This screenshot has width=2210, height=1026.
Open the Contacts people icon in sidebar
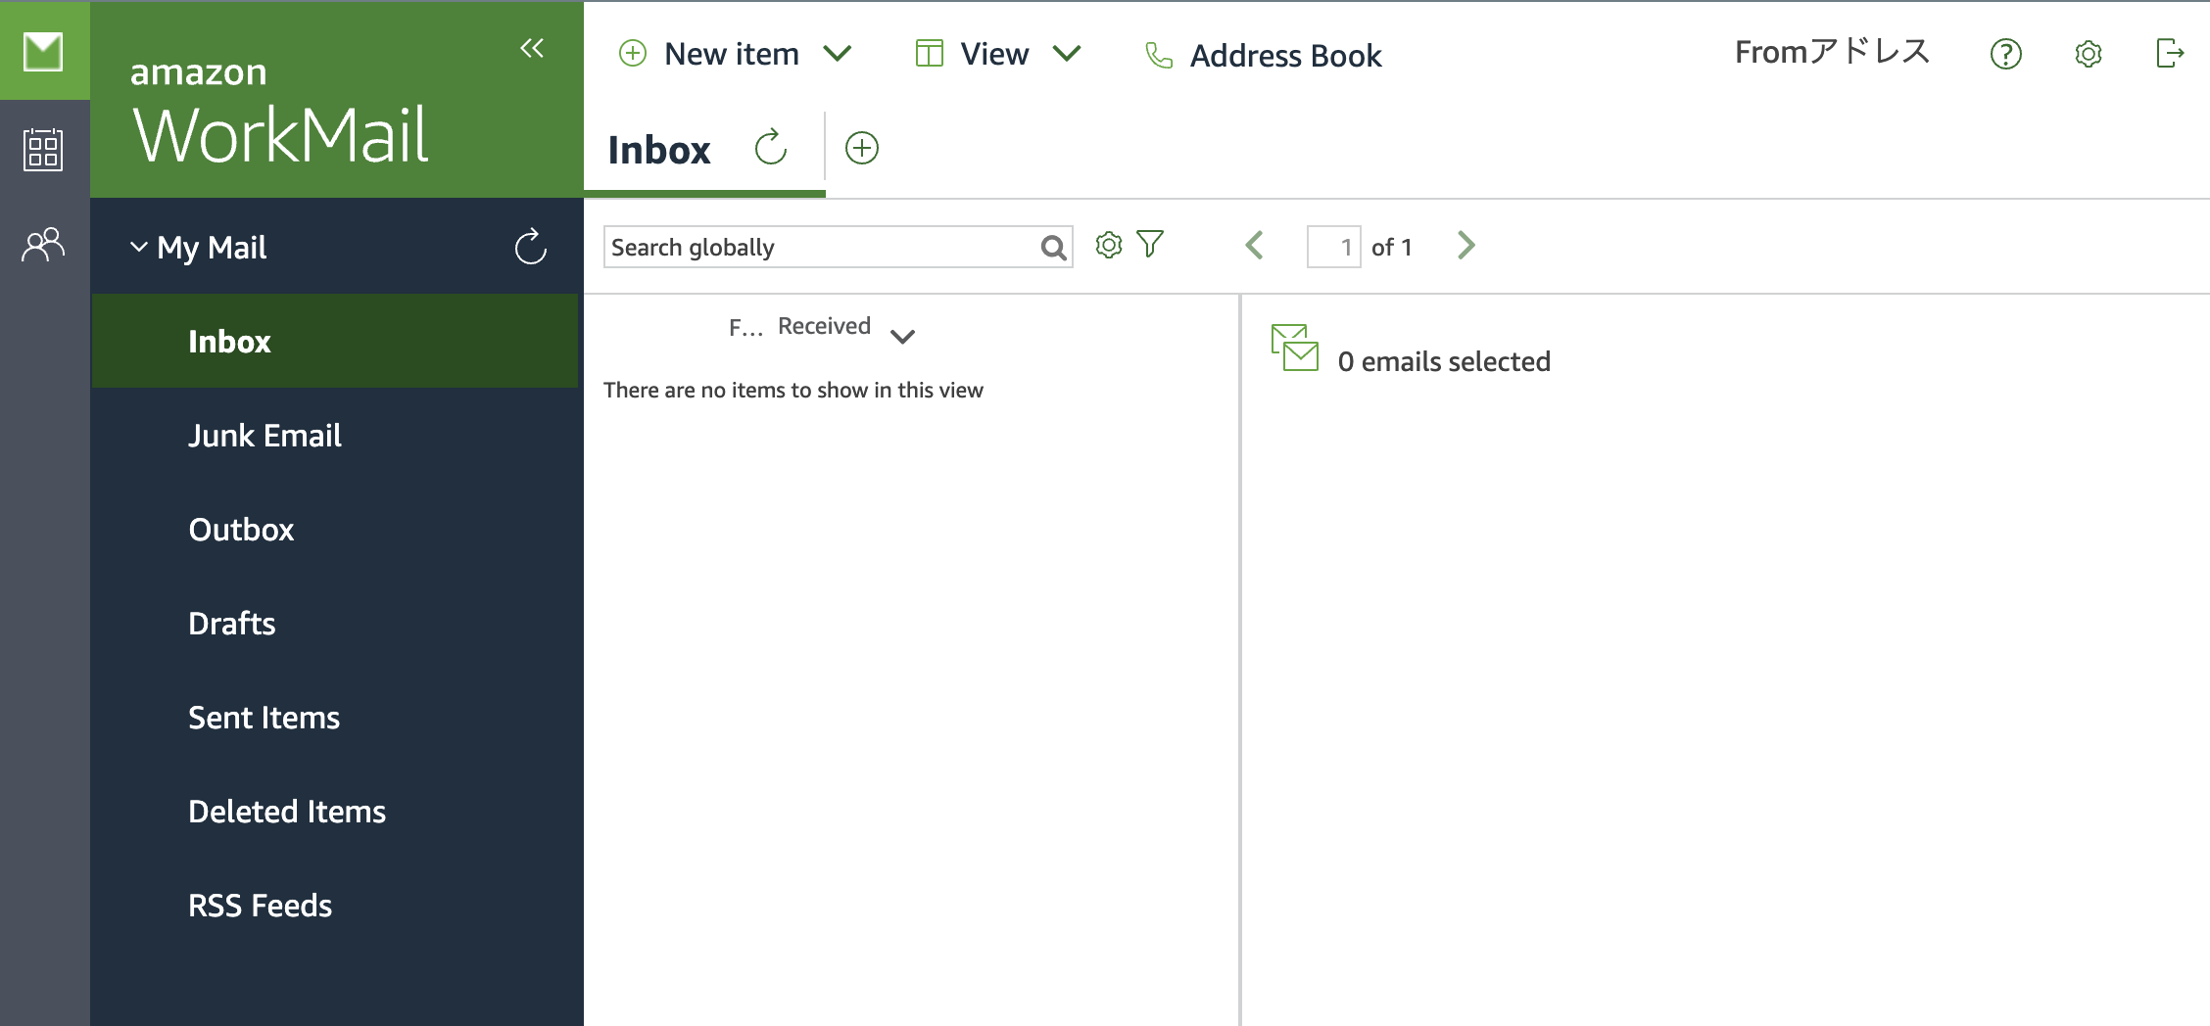click(x=43, y=245)
